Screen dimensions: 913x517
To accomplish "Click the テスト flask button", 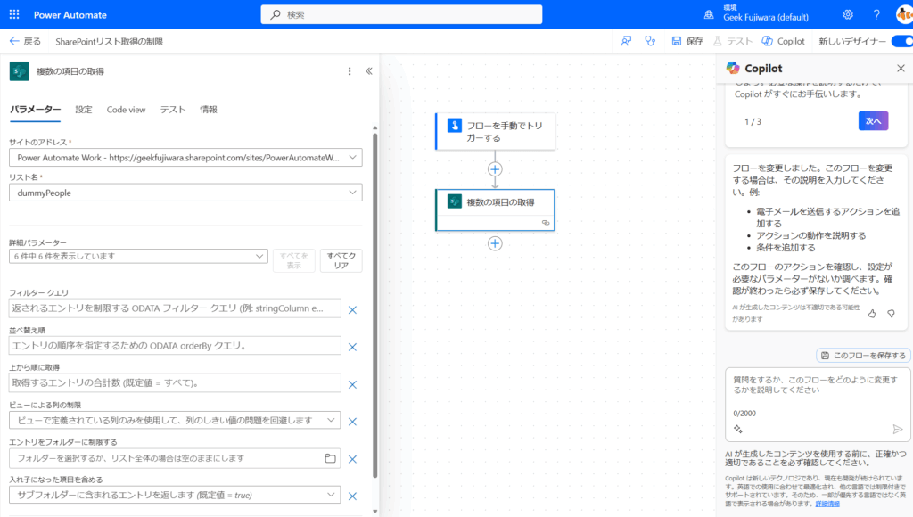I will [x=733, y=41].
